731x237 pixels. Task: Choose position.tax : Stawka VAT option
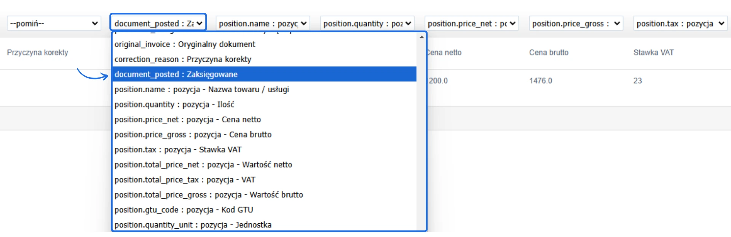pyautogui.click(x=178, y=150)
